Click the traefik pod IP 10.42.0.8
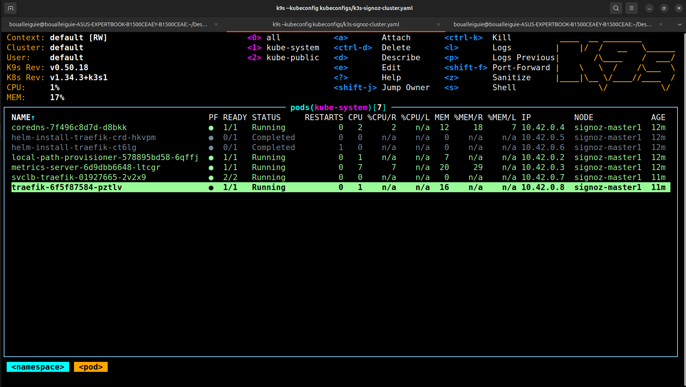 543,187
